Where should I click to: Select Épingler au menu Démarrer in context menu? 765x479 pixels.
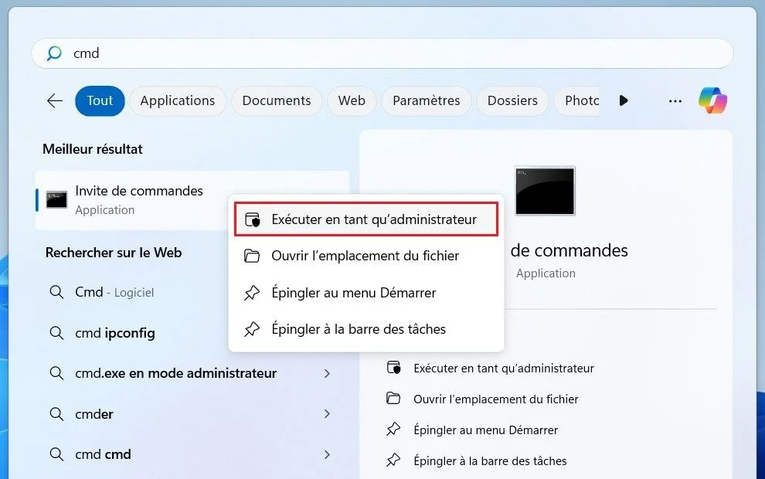pos(353,293)
